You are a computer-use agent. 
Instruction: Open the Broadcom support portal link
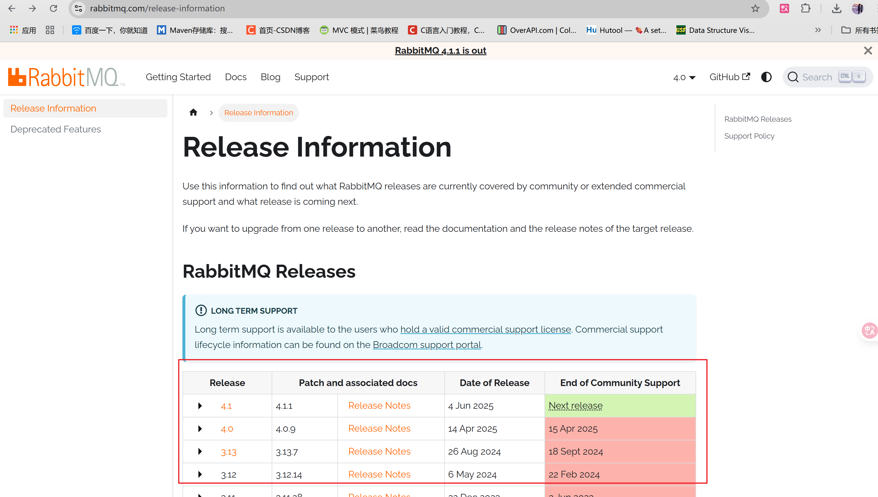[427, 345]
